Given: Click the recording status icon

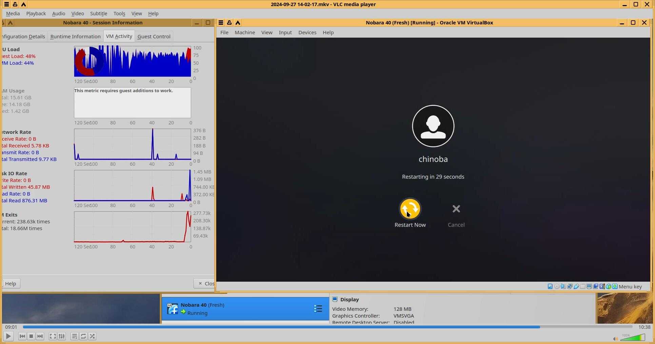Looking at the screenshot, I should (595, 286).
